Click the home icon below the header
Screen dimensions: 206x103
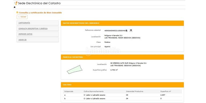click(15, 7)
